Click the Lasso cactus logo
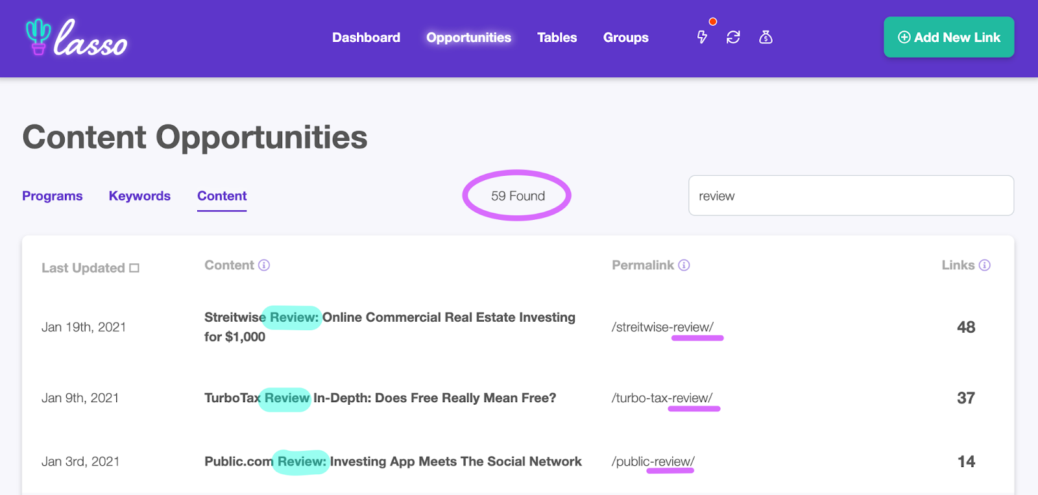This screenshot has width=1038, height=495. (76, 38)
